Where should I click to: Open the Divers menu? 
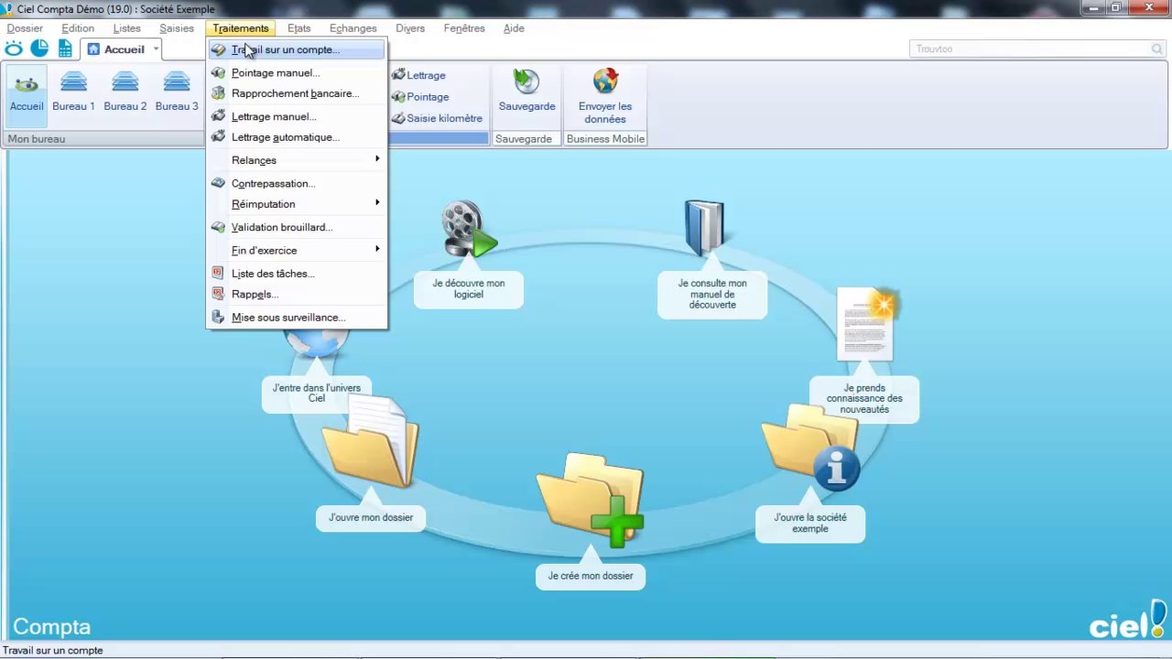coord(410,28)
